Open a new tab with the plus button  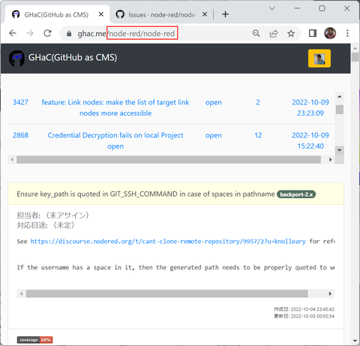pos(225,14)
